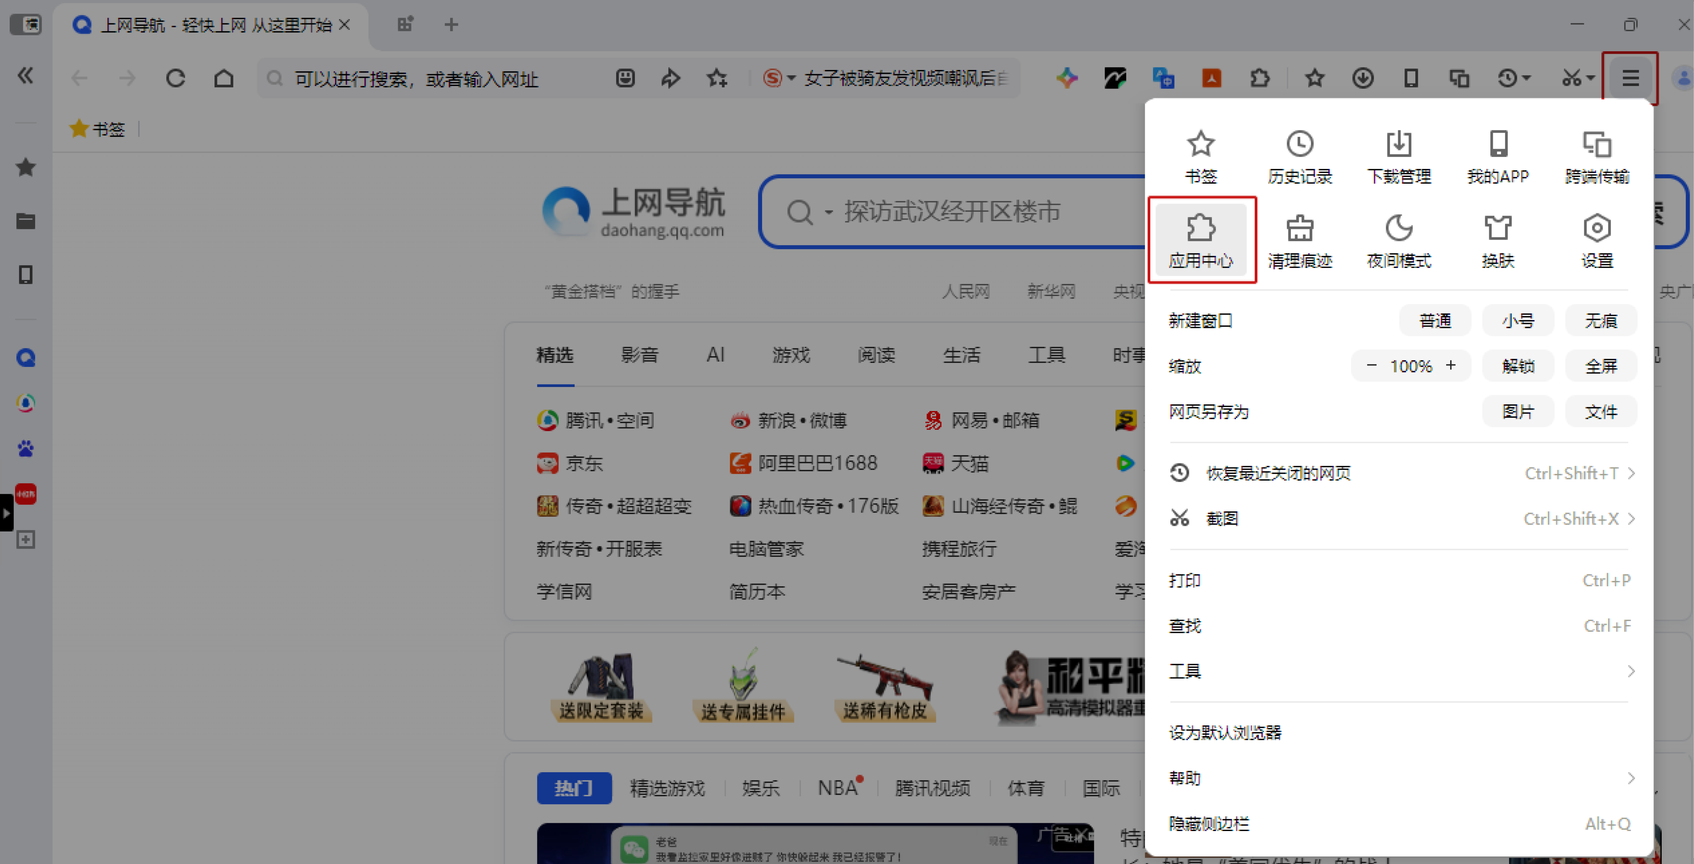Screen dimensions: 1694x864
Task: Save page as 文件
Action: click(x=1601, y=411)
